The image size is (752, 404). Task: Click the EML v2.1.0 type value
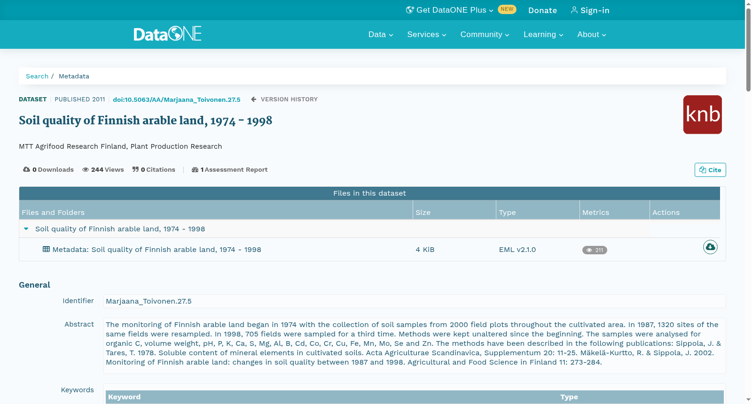[x=517, y=250]
